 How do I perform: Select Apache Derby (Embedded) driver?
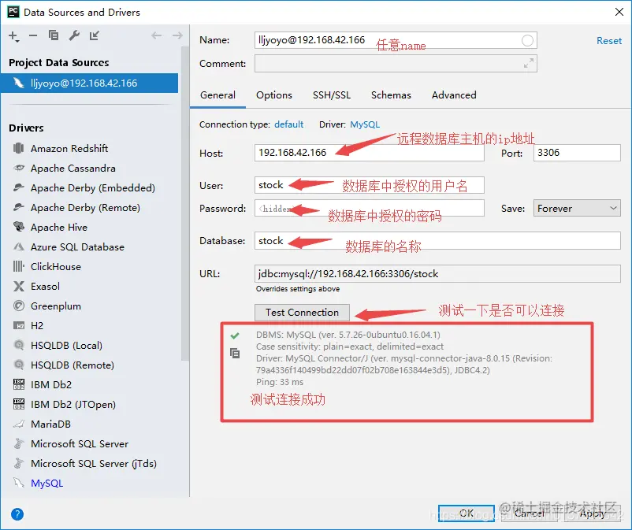93,187
